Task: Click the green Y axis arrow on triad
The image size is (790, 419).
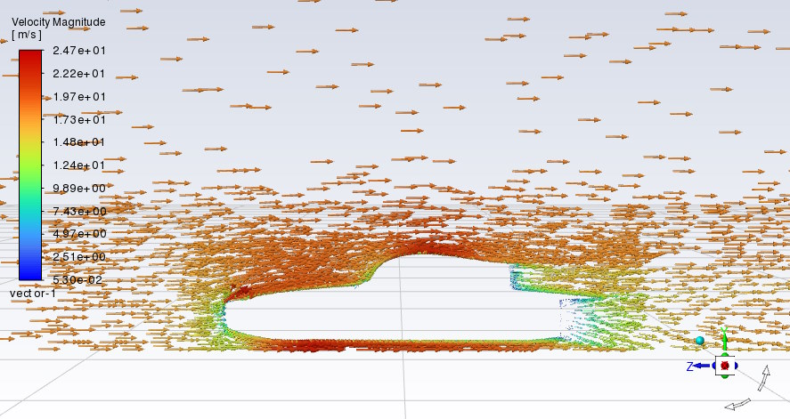Action: point(724,343)
